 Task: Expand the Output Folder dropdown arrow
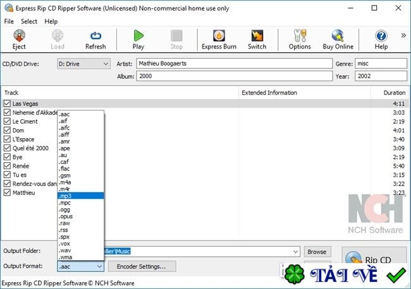(x=295, y=252)
